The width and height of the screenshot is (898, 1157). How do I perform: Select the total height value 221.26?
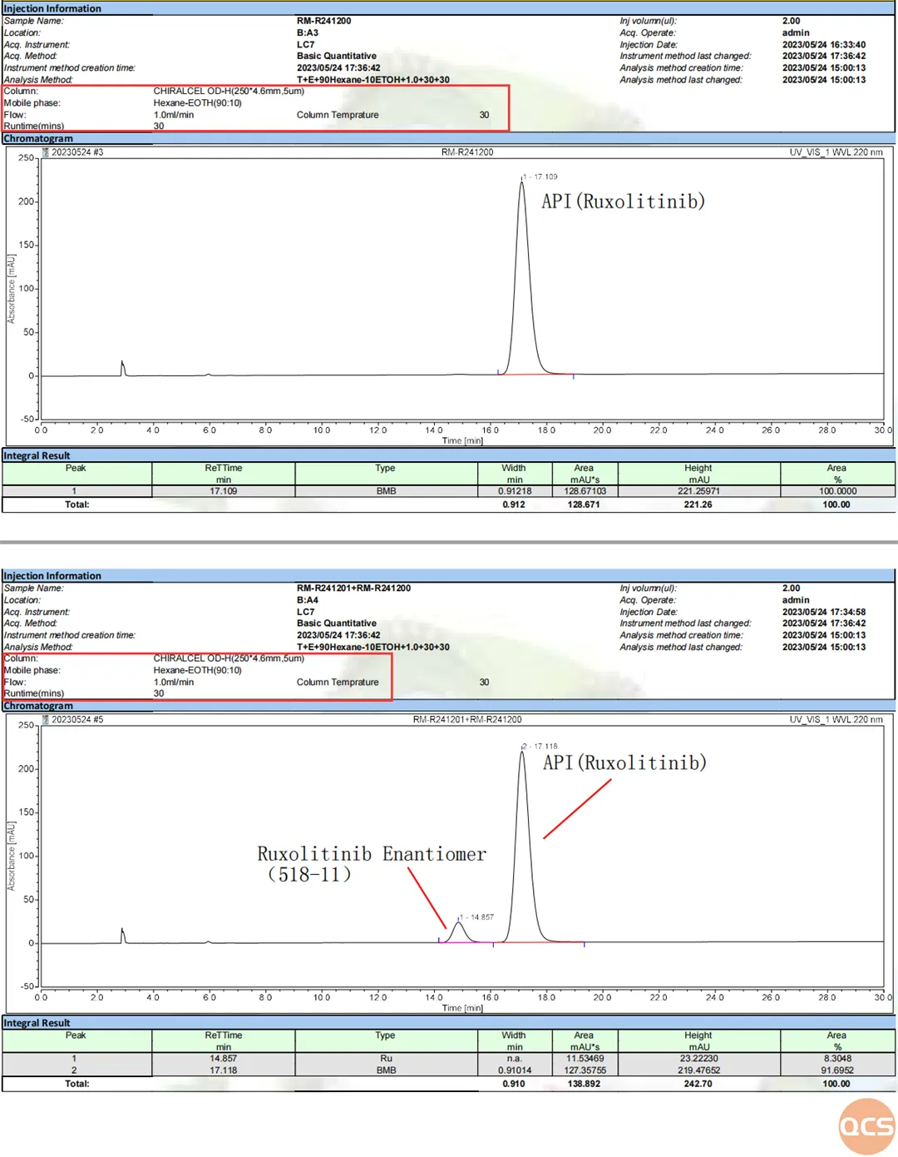698,504
